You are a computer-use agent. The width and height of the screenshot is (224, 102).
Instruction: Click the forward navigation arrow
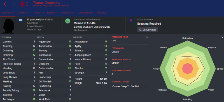click(14, 4)
